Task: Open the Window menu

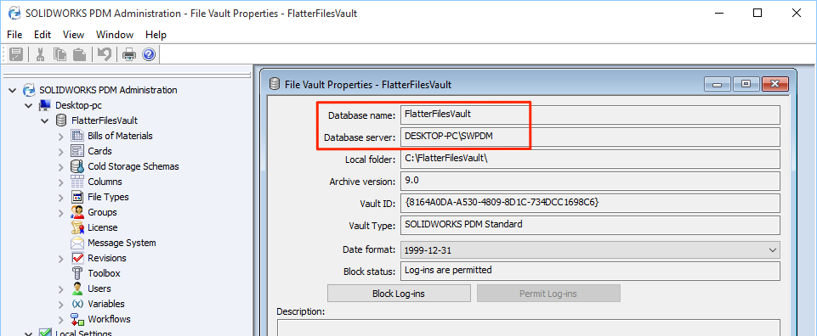Action: [x=115, y=35]
